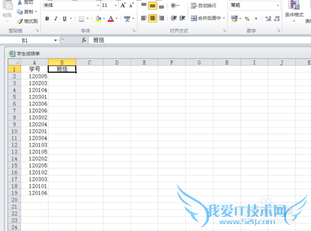Decrease font size with the small A
The height and width of the screenshot is (231, 311).
pyautogui.click(x=131, y=6)
